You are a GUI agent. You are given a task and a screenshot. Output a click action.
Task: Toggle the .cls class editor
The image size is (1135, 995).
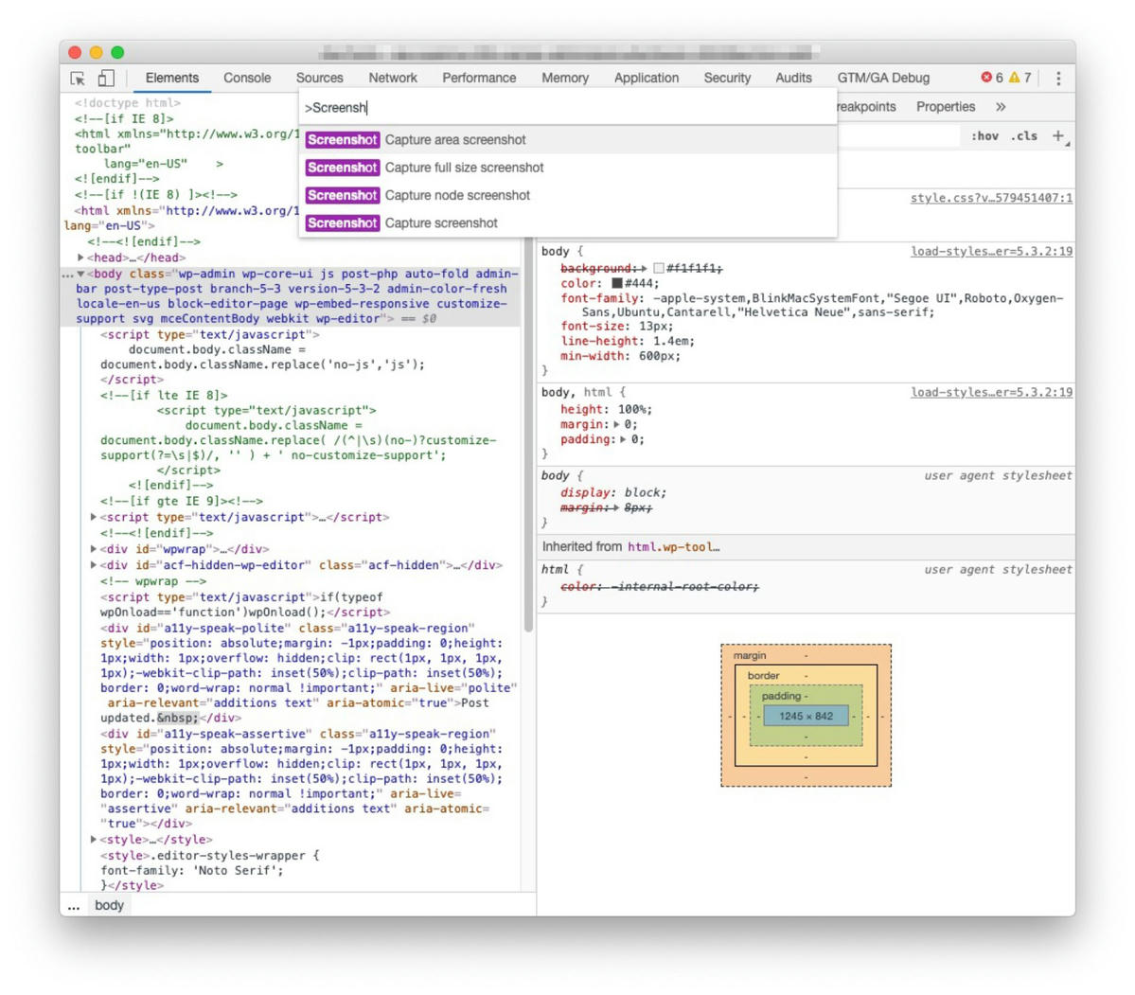click(x=1024, y=136)
